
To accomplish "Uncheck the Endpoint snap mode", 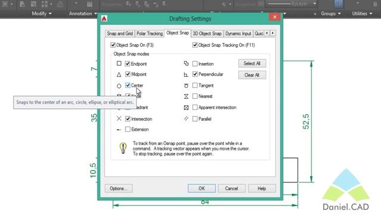I will (127, 64).
